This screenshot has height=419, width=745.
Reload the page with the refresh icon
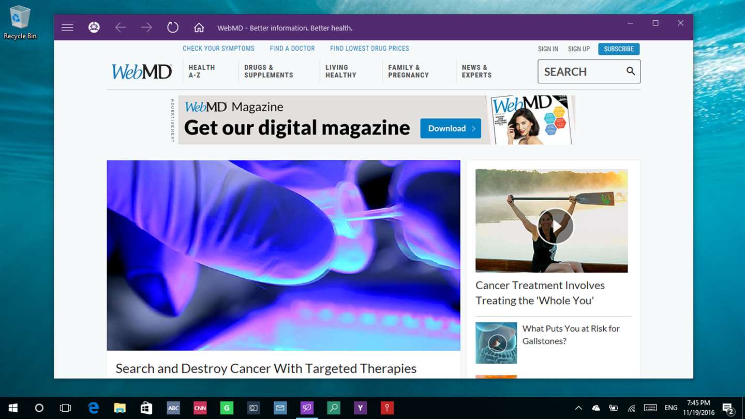pyautogui.click(x=173, y=27)
